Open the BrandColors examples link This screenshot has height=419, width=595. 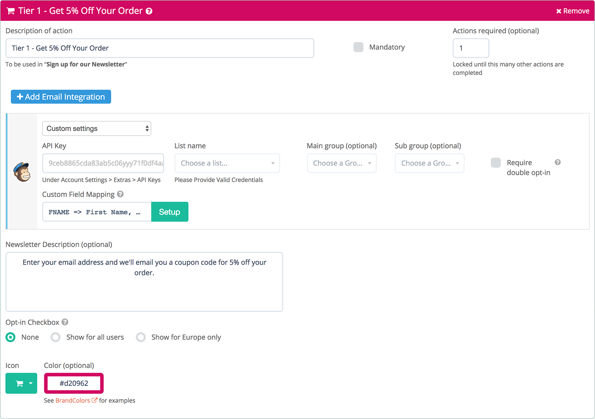pos(73,400)
